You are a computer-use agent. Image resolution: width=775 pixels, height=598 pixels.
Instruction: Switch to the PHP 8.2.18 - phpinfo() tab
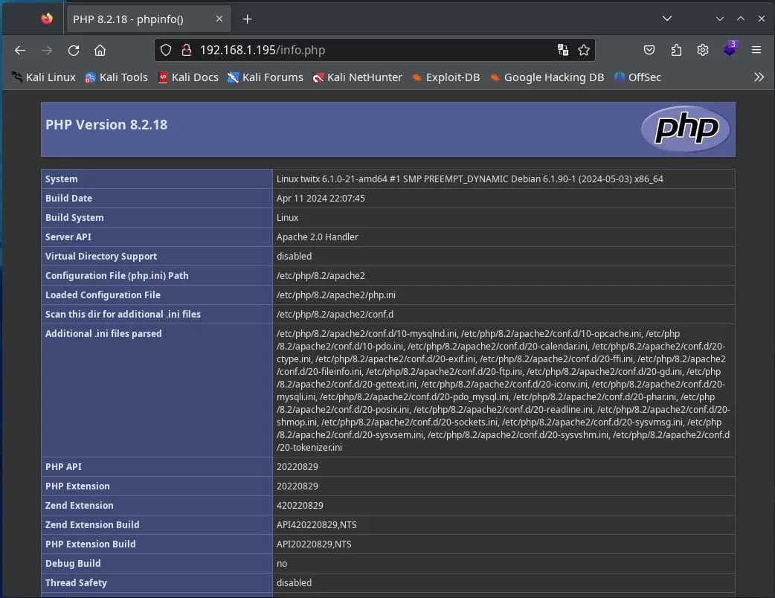point(147,19)
